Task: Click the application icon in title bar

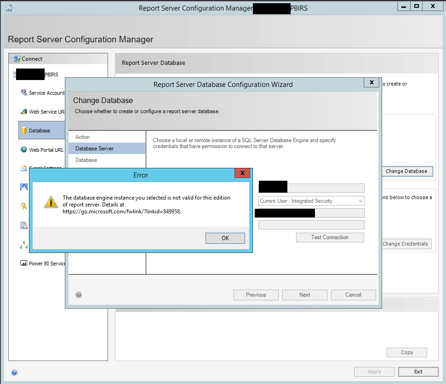Action: coord(9,8)
